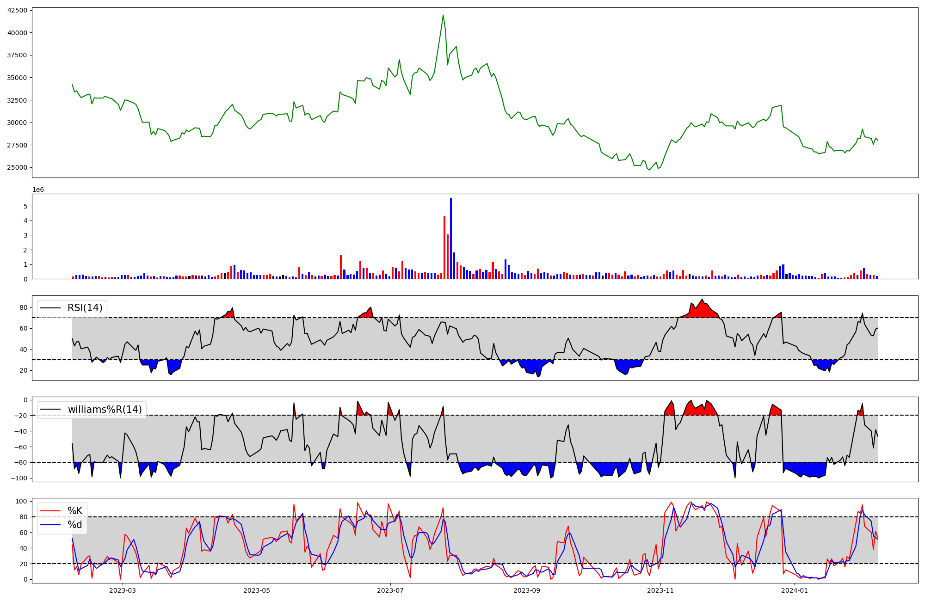Select the 2023-03 date tick label

click(x=123, y=590)
